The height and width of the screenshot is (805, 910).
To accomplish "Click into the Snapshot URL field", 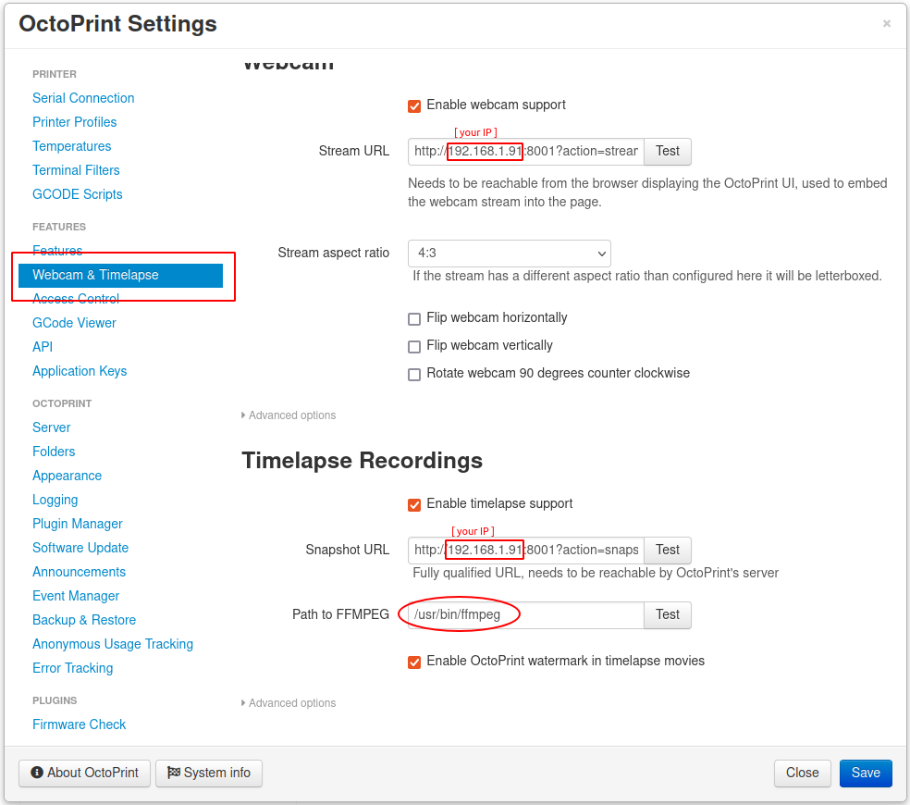I will coord(526,550).
